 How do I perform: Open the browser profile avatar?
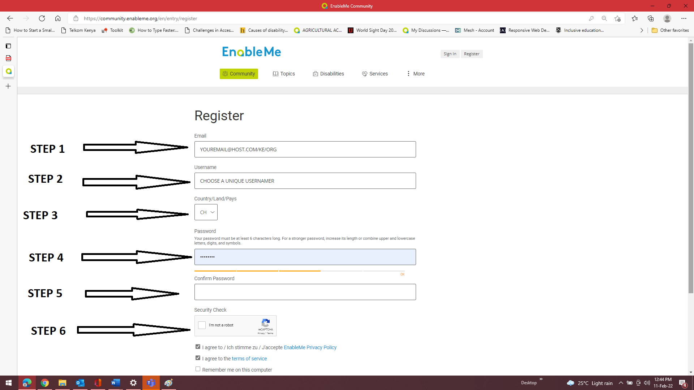tap(667, 18)
